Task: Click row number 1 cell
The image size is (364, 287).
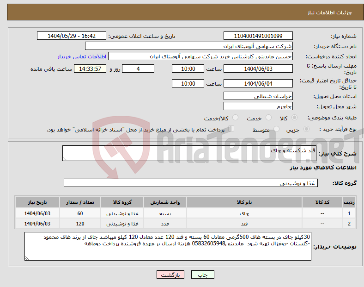Action: click(349, 213)
